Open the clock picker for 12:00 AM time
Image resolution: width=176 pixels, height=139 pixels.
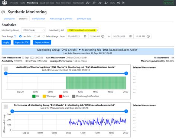click(x=103, y=36)
